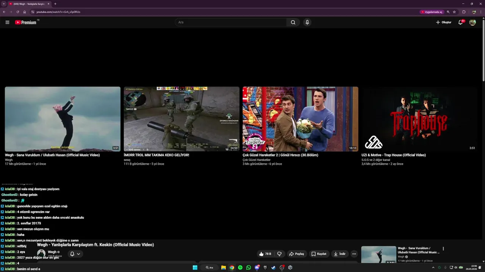Open Wegh - Sana Vuruldum video thumbnail

pyautogui.click(x=63, y=119)
